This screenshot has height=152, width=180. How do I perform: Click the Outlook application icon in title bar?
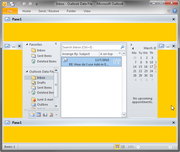click(x=5, y=4)
